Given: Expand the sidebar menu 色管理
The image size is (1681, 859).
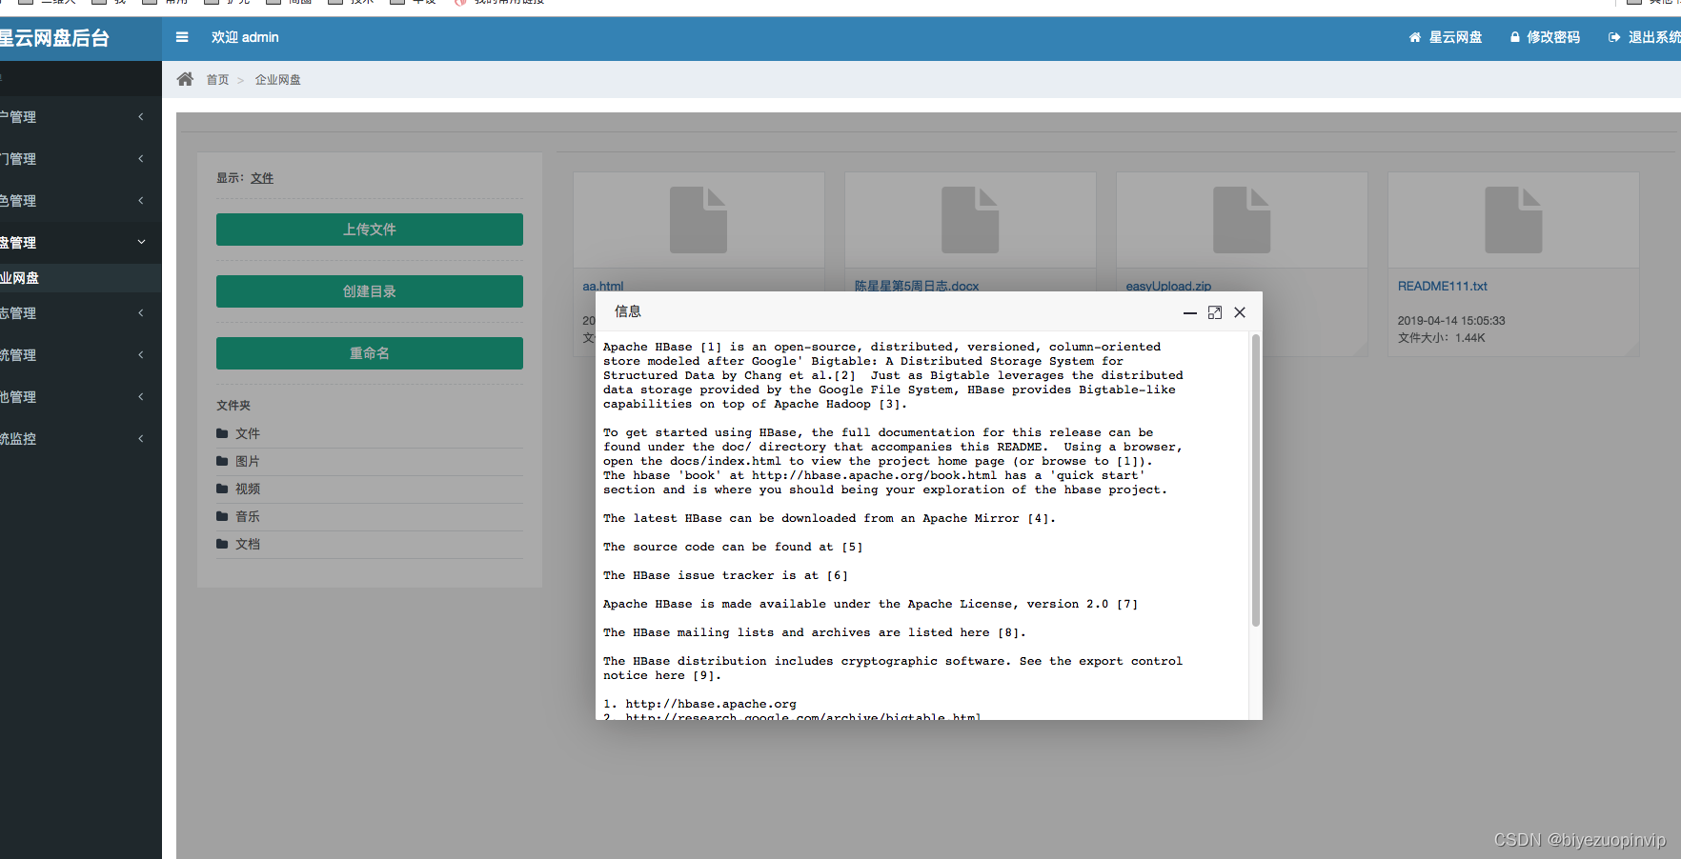Looking at the screenshot, I should pyautogui.click(x=81, y=201).
